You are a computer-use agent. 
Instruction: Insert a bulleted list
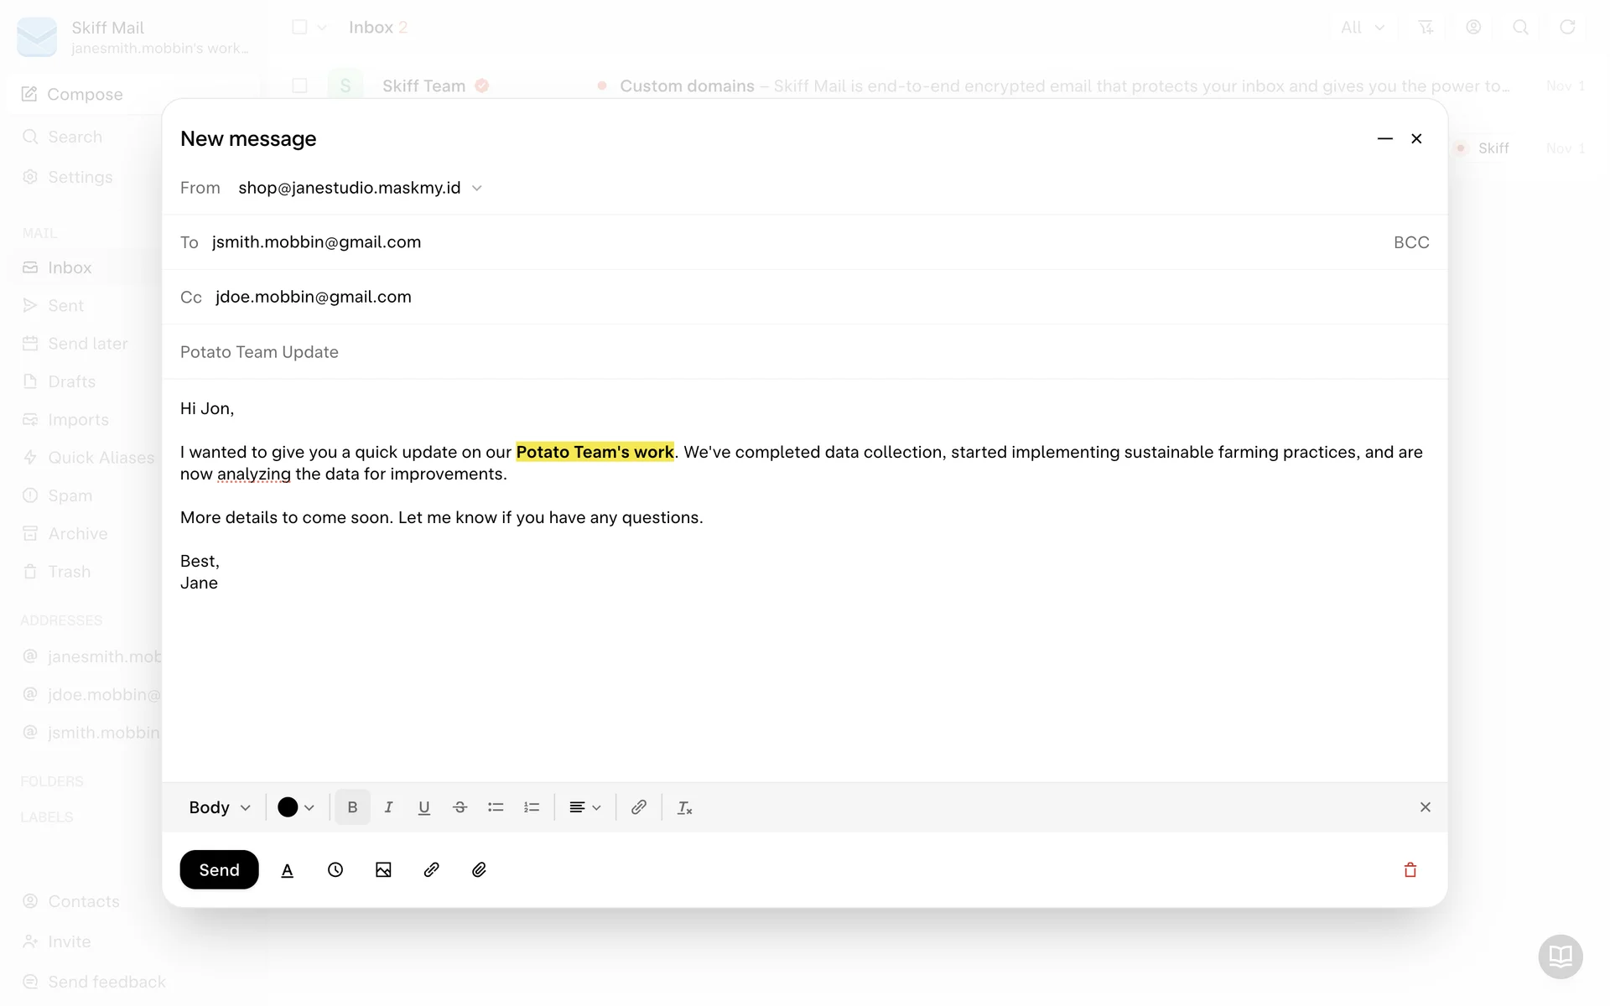(x=496, y=807)
